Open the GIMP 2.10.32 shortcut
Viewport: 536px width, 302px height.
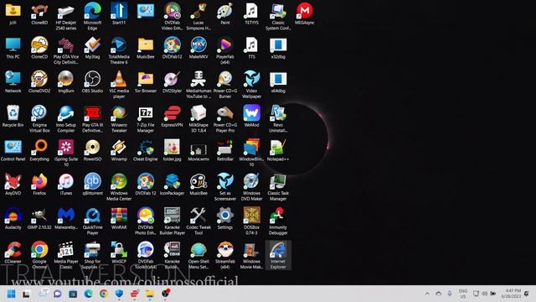click(x=39, y=219)
